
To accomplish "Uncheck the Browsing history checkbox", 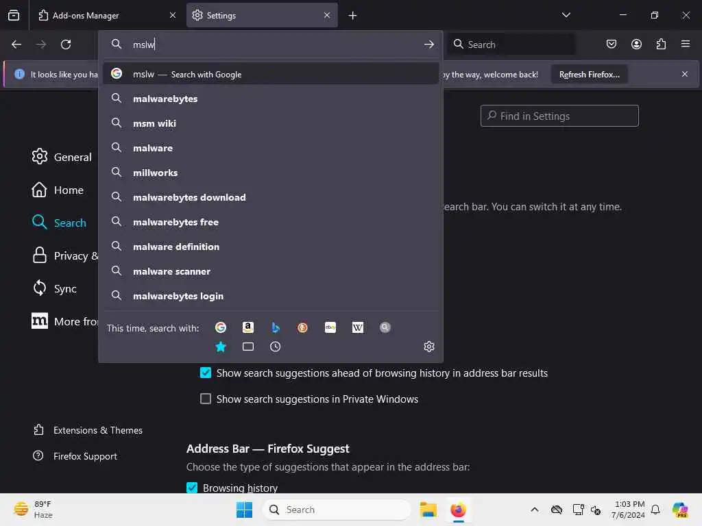I will (192, 488).
